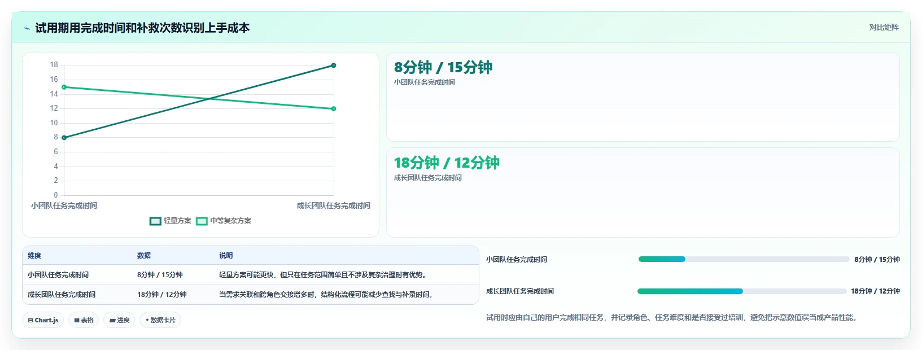Click the 说明 column header
922x350 pixels.
click(x=226, y=256)
